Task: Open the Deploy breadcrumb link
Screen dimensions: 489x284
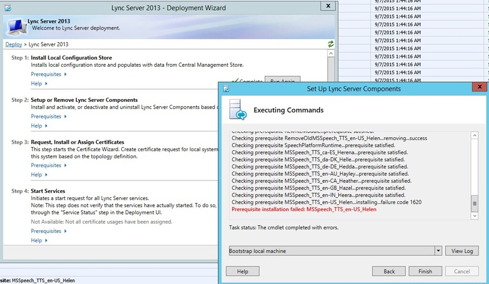Action: [14, 44]
